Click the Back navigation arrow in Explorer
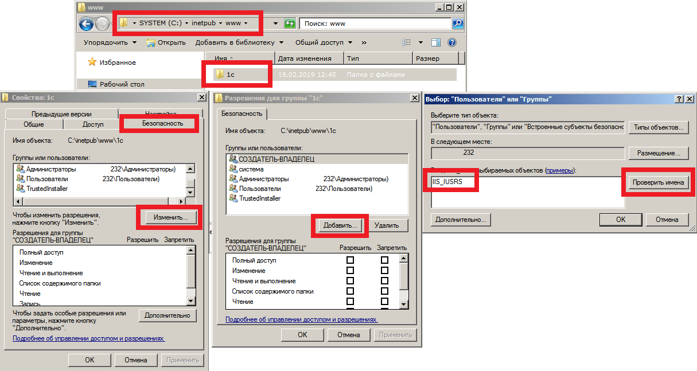Screen dimensions: 697x371 pyautogui.click(x=86, y=24)
